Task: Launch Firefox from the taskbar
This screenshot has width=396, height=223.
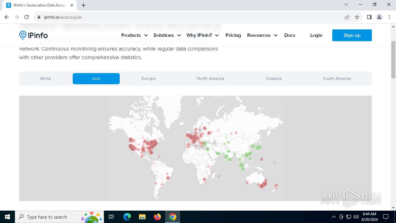Action: (x=157, y=217)
